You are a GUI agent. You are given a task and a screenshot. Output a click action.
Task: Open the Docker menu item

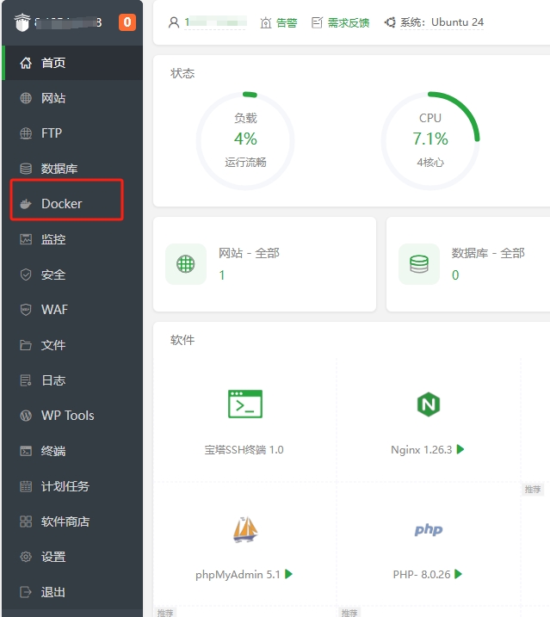point(61,204)
